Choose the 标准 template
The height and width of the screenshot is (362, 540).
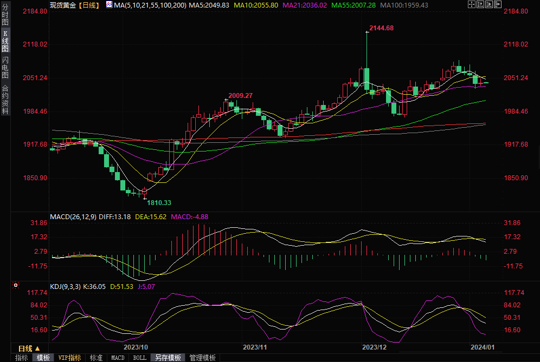96,358
